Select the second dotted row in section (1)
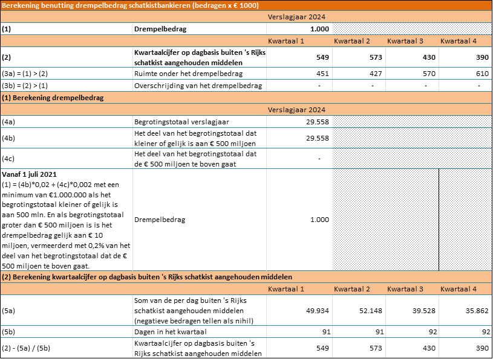The image size is (493, 359). point(411,138)
